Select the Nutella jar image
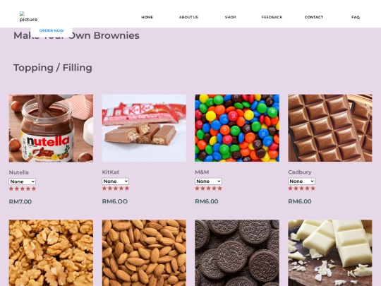 [x=51, y=128]
